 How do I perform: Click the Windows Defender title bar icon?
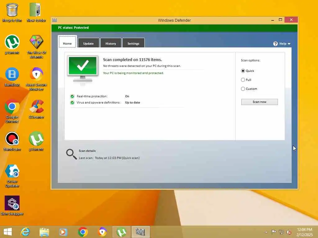pyautogui.click(x=55, y=20)
